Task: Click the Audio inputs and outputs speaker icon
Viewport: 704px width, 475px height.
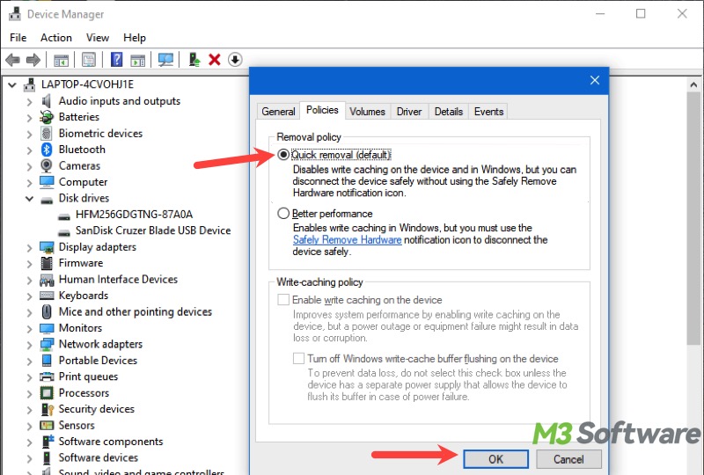Action: pos(47,100)
